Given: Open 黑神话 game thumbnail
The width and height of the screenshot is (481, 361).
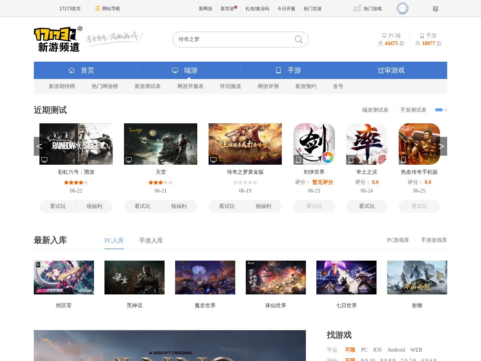Looking at the screenshot, I should (135, 278).
